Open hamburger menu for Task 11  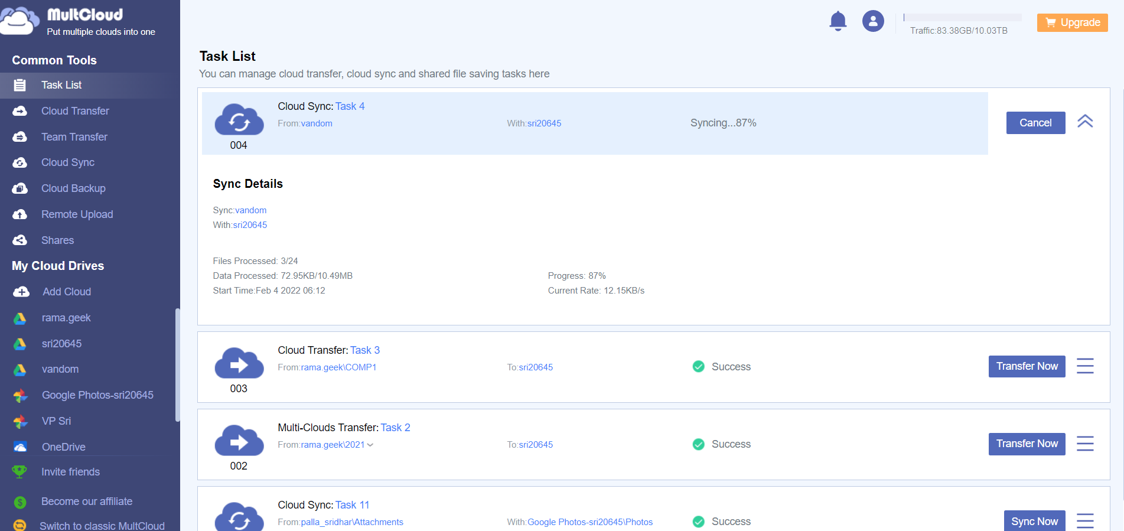tap(1085, 521)
